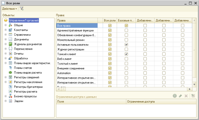Expand the Регистры сведений node
The width and height of the screenshot is (199, 120).
coord(5,77)
